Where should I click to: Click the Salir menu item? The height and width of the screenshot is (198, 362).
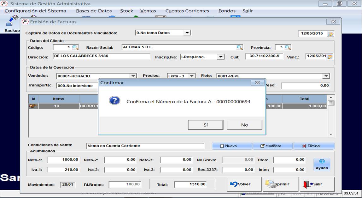click(248, 11)
